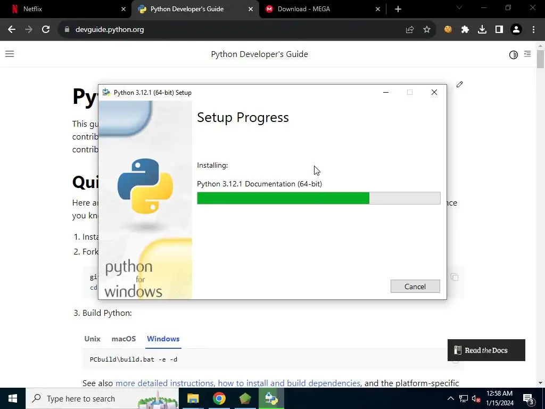Open the Extensions puzzle menu
Screen dimensions: 545x409
click(465, 30)
